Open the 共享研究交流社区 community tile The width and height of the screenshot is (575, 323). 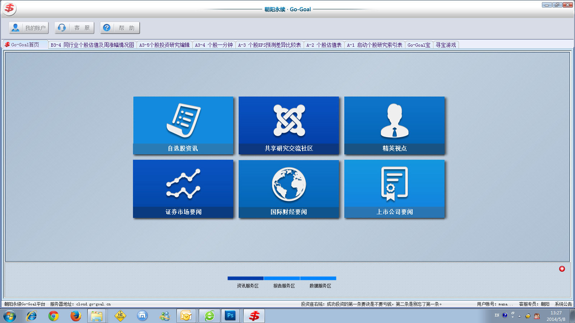click(289, 126)
